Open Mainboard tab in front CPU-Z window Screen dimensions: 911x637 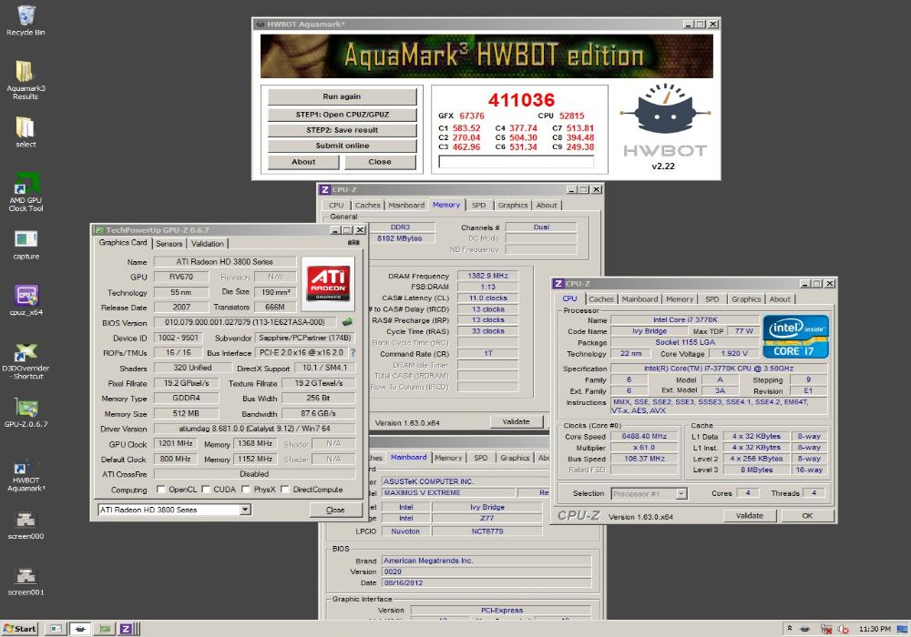coord(640,299)
